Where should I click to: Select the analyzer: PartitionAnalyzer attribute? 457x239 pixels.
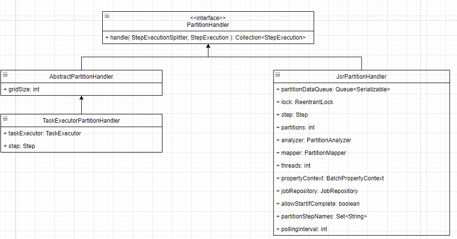tap(362, 140)
